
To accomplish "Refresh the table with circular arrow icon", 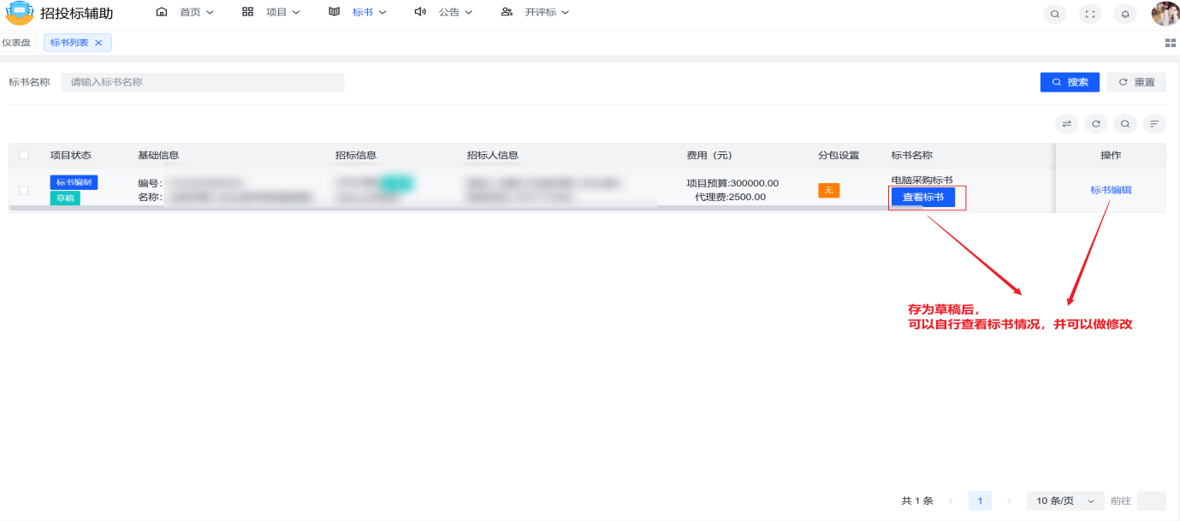I will [x=1096, y=124].
